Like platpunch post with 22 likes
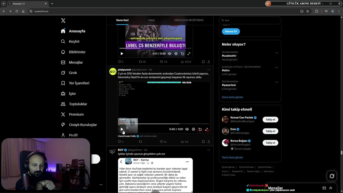 point(163,142)
